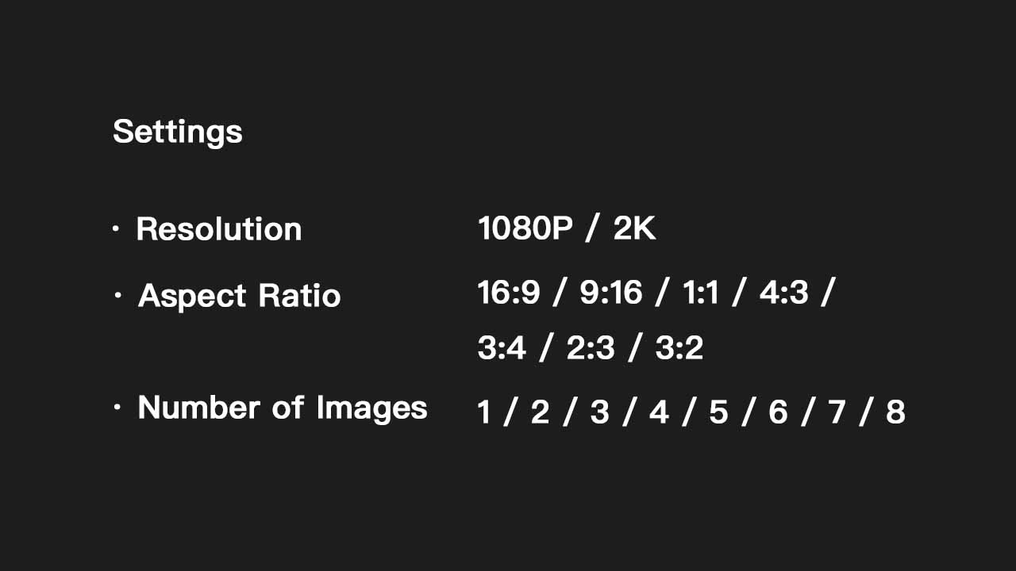Click the Settings heading
This screenshot has height=571, width=1016.
tap(177, 132)
